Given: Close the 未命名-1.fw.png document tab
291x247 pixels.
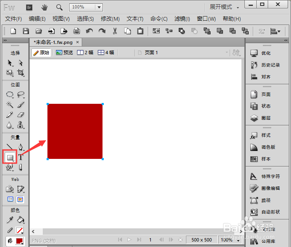Looking at the screenshot, I should click(x=78, y=42).
